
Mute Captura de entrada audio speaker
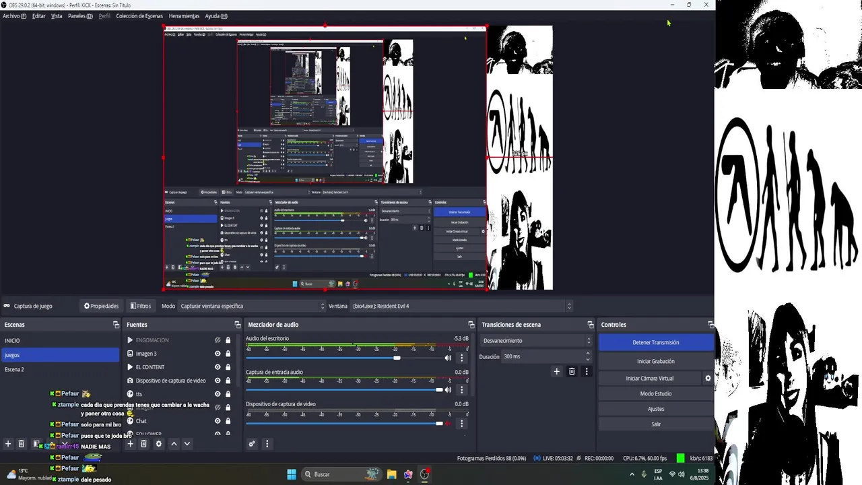[x=448, y=390]
